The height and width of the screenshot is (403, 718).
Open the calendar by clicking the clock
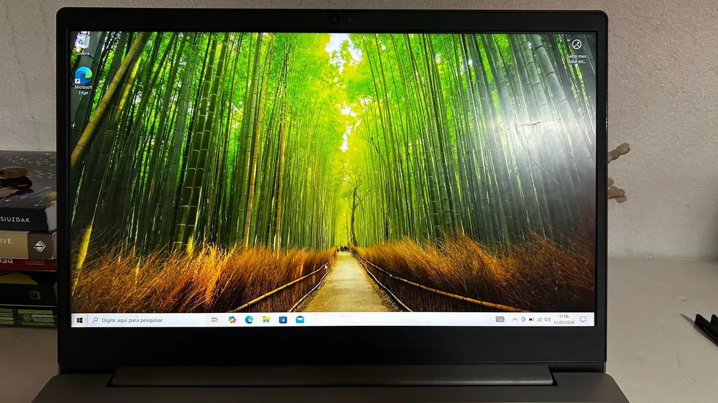[563, 320]
